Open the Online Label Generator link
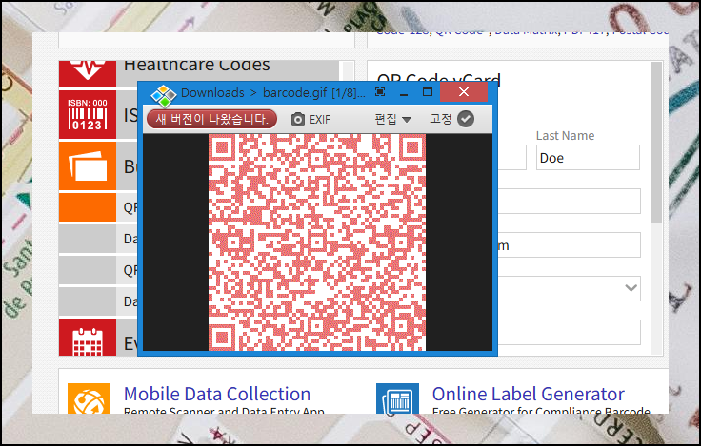Image resolution: width=701 pixels, height=446 pixels. (x=528, y=395)
